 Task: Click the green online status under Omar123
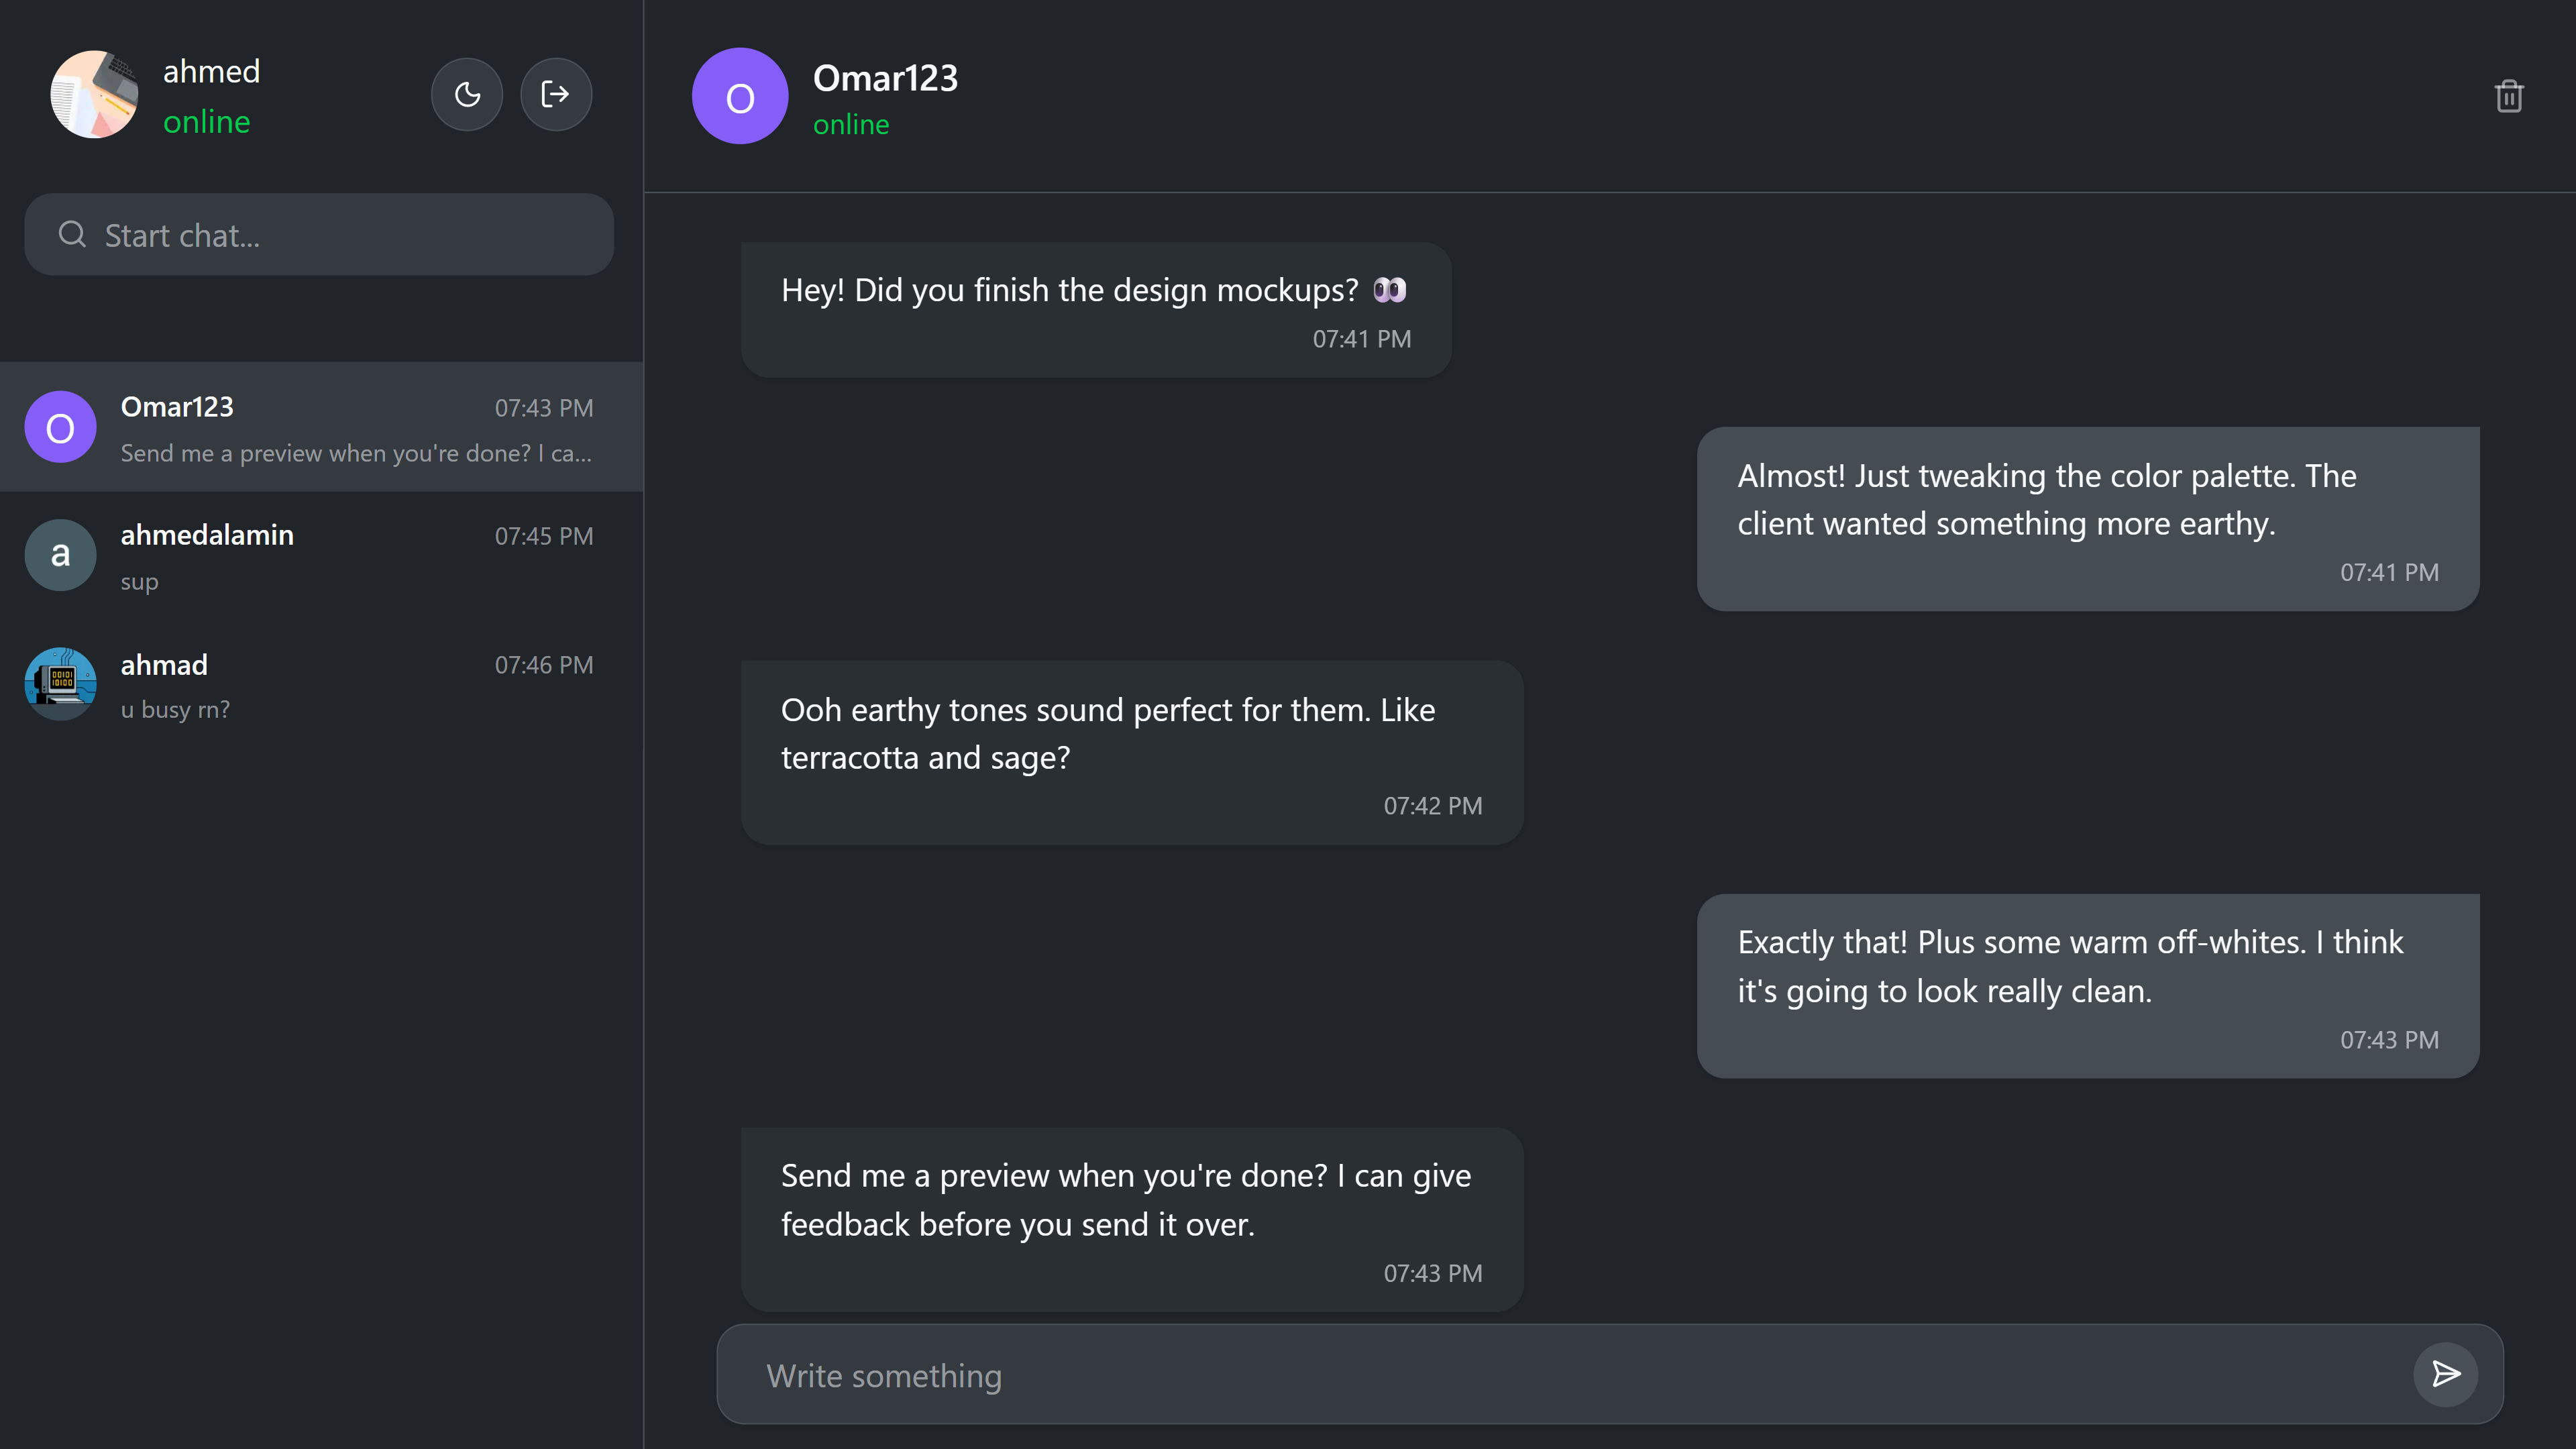(851, 124)
